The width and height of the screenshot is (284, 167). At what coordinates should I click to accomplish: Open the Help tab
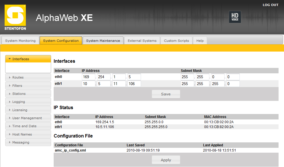click(200, 41)
